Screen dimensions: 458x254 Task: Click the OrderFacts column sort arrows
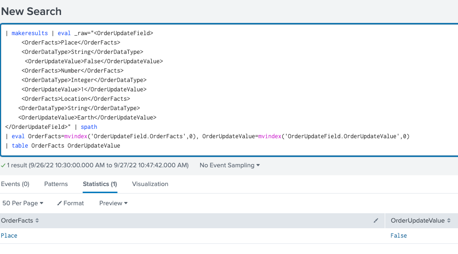[37, 221]
